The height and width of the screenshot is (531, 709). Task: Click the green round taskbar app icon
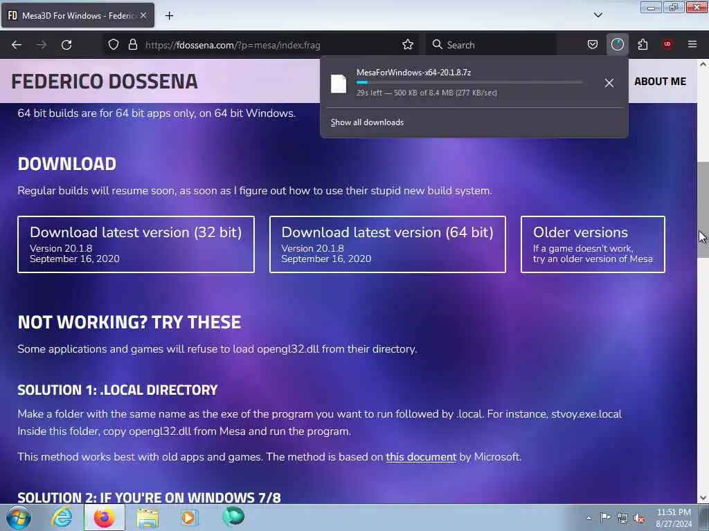[233, 516]
